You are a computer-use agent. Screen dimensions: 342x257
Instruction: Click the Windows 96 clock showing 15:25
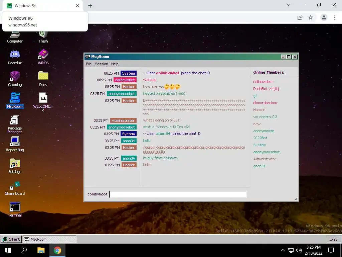pyautogui.click(x=333, y=239)
